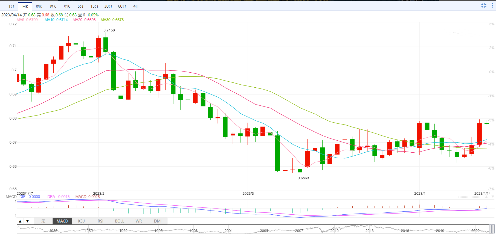496x243 pixels.
Task: Click the MA5: 0.6709 legend label
Action: coord(27,20)
